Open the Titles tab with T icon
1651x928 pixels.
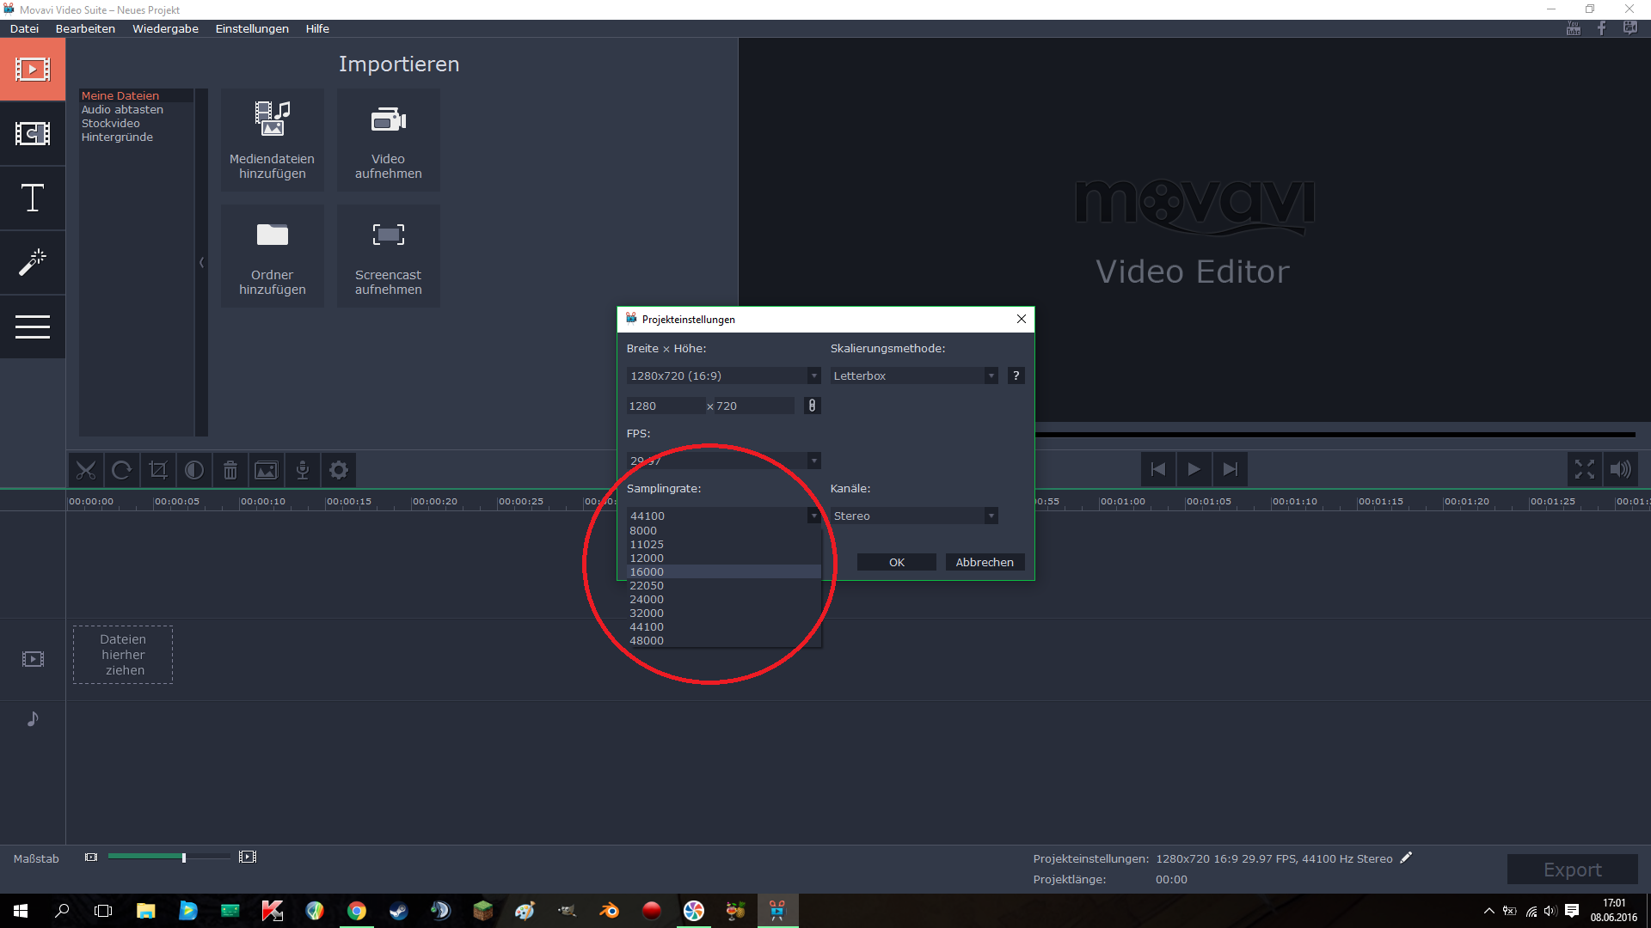point(33,198)
